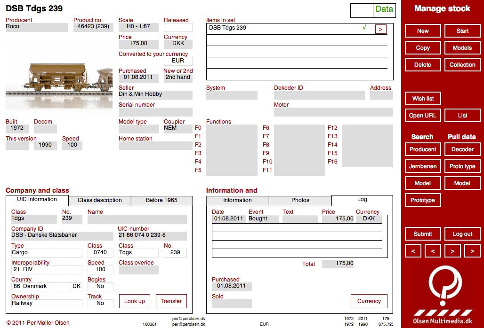Edit the Released field
This screenshot has width=484, height=328.
(x=178, y=27)
